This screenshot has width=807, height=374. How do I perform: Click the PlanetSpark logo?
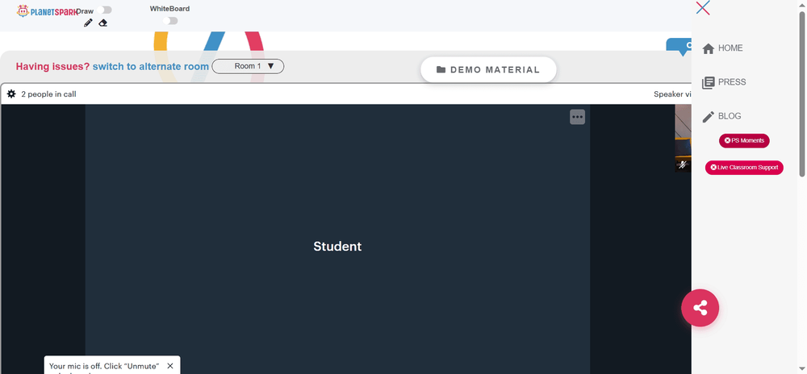(47, 10)
